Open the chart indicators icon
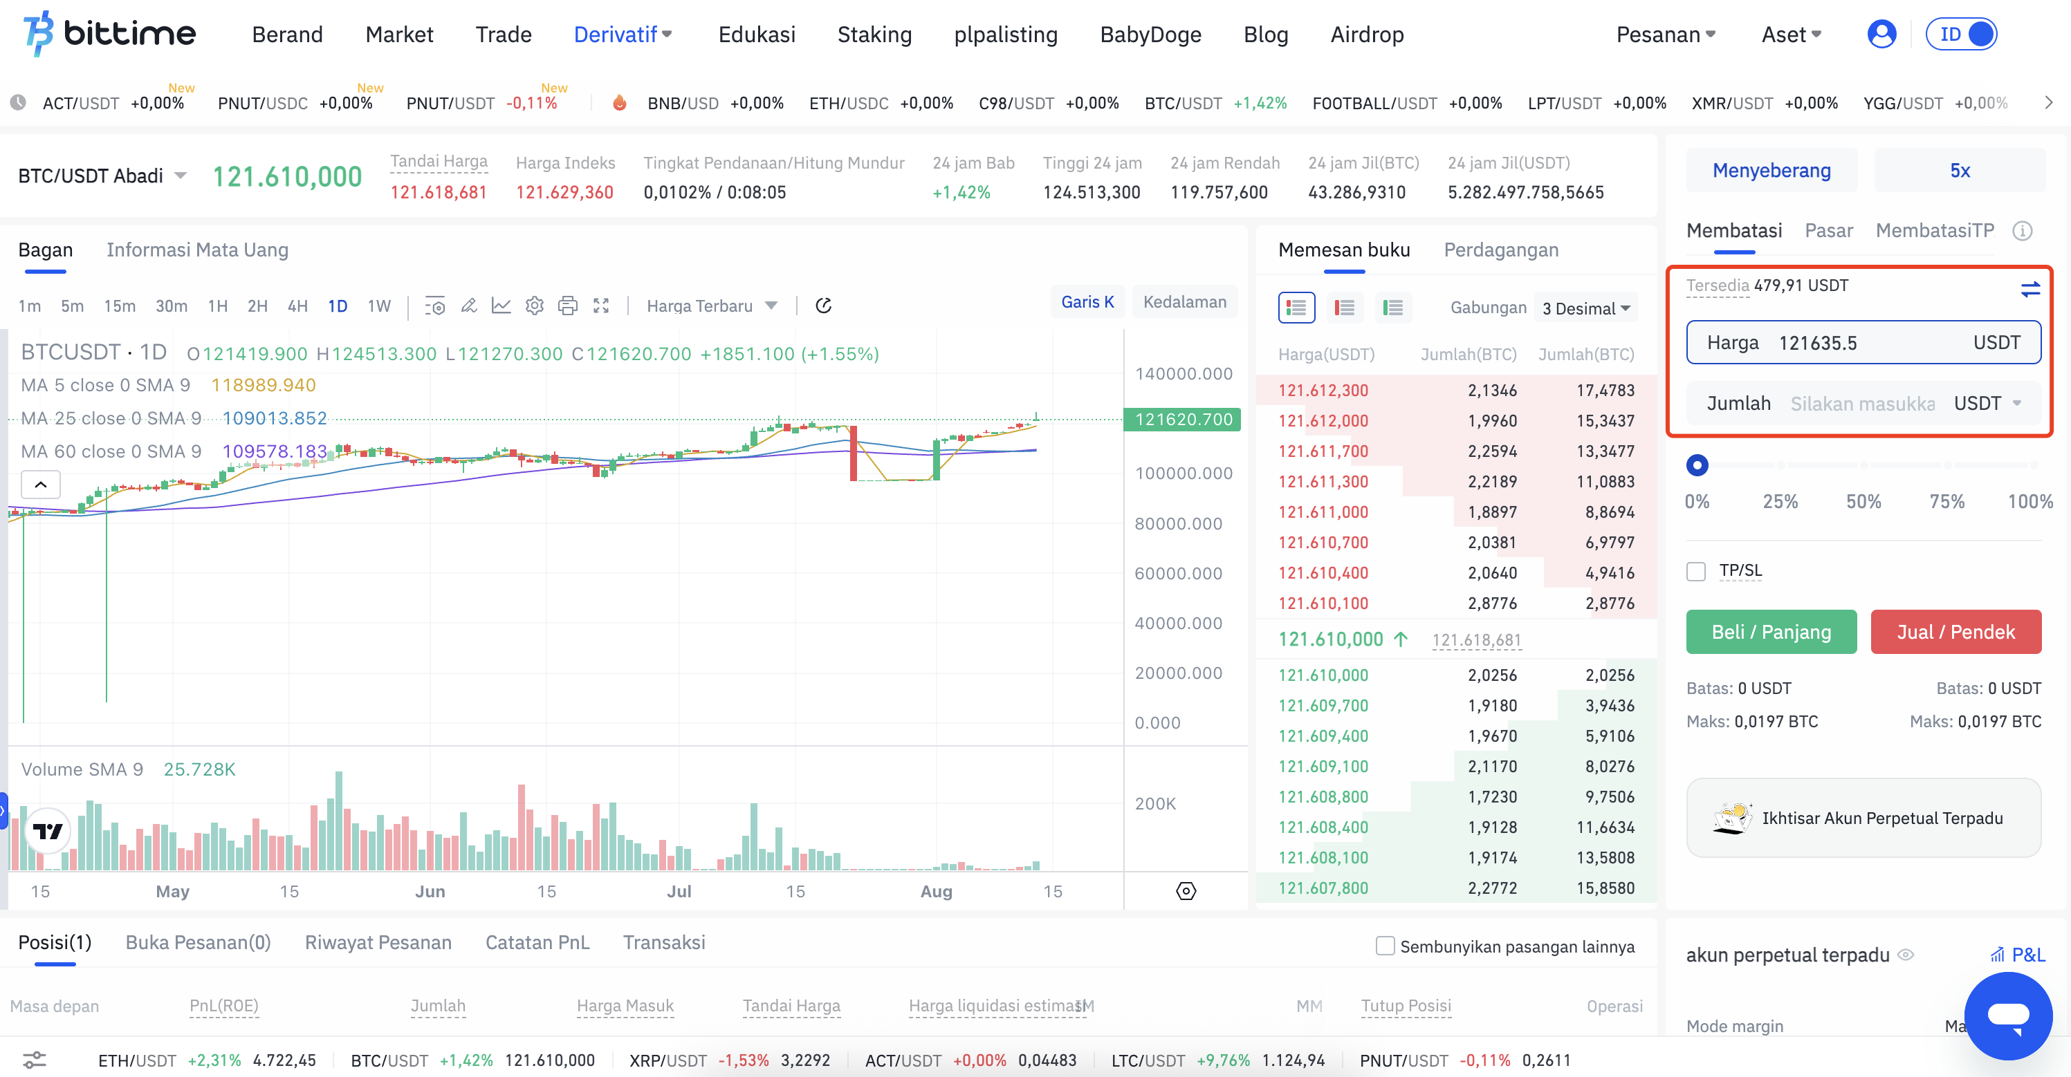Viewport: 2071px width, 1077px height. point(435,306)
